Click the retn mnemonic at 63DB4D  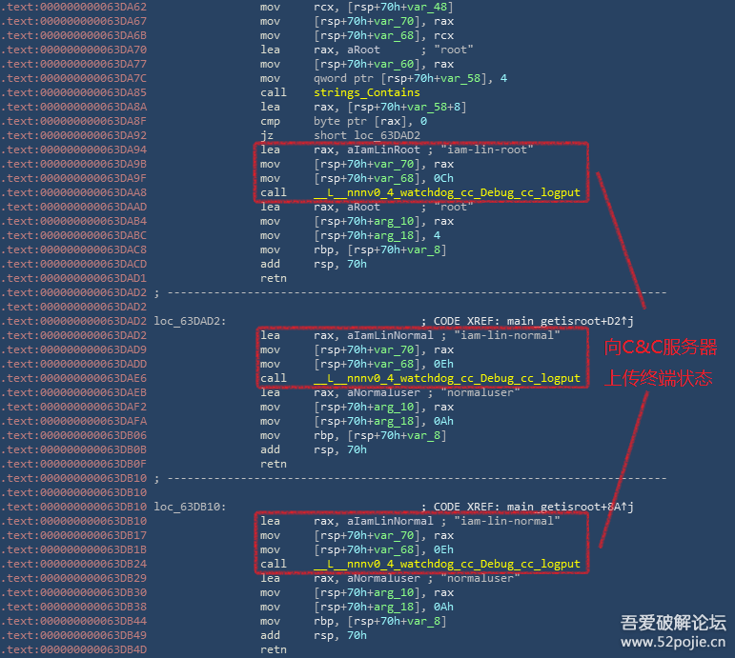pos(274,649)
